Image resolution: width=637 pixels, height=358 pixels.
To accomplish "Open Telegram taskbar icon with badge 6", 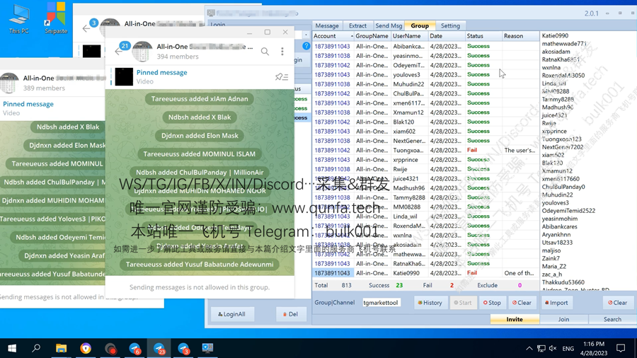I will point(134,348).
